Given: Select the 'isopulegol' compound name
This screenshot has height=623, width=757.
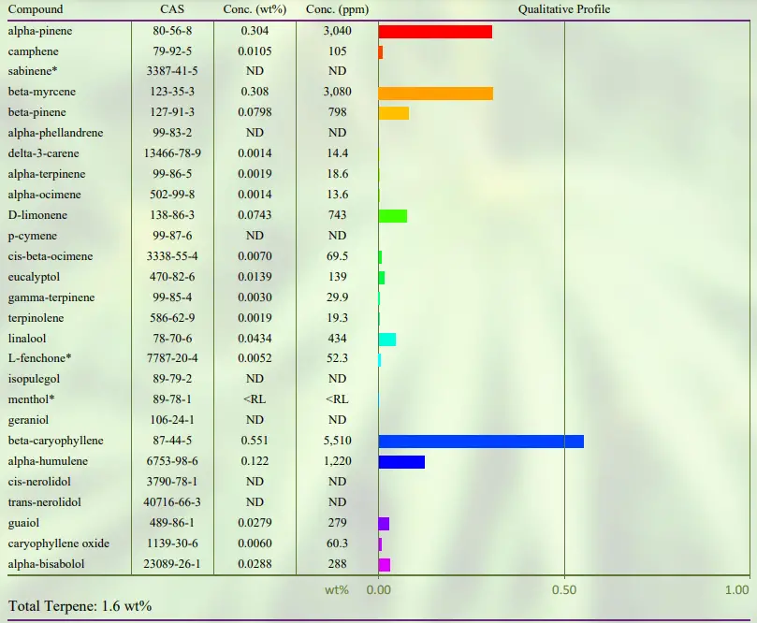Looking at the screenshot, I should (34, 379).
